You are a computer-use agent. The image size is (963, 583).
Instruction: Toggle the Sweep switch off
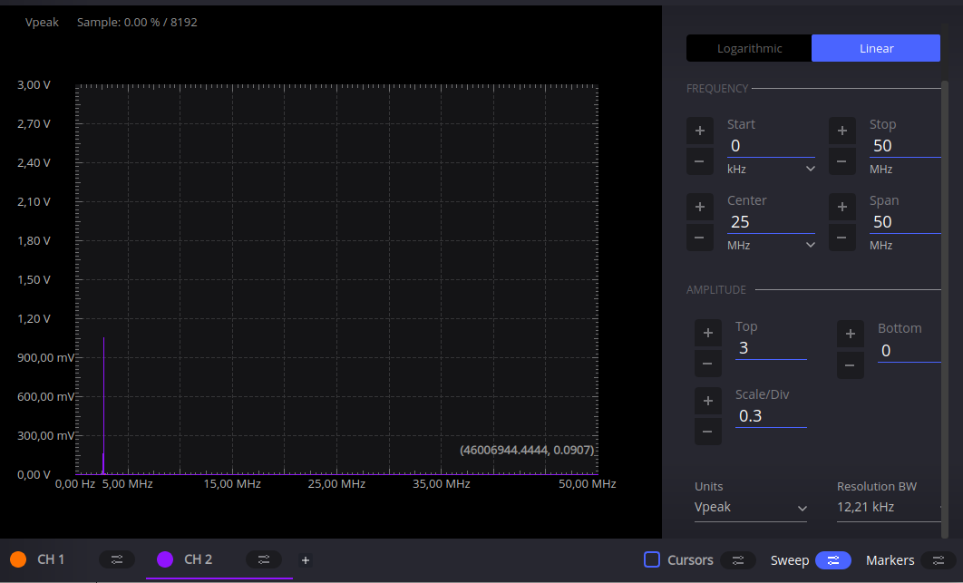point(832,560)
